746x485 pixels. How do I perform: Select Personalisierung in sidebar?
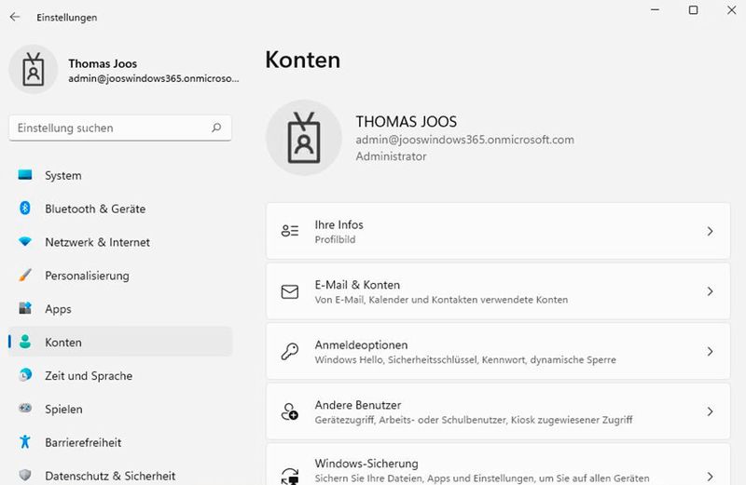[x=120, y=276]
